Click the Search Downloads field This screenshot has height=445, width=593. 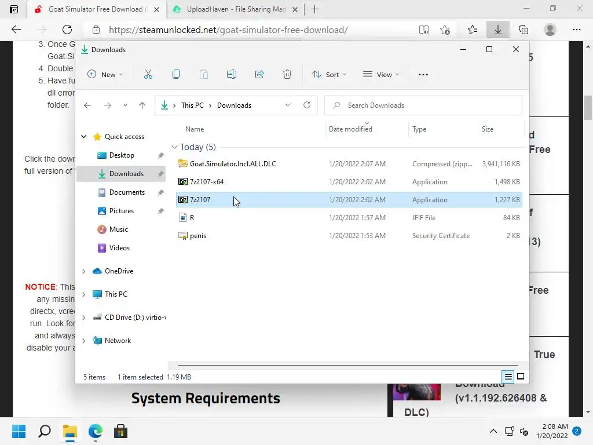[x=423, y=105]
